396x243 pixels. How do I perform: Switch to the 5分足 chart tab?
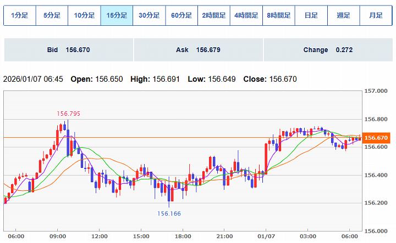pos(52,15)
